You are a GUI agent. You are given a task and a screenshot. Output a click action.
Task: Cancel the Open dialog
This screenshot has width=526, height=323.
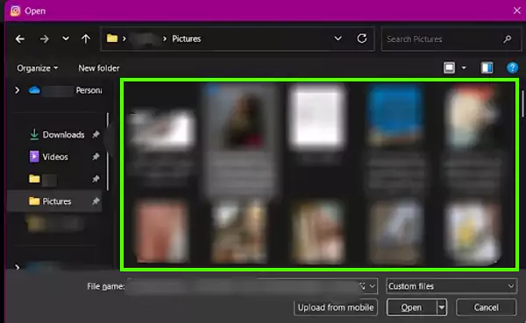[486, 307]
